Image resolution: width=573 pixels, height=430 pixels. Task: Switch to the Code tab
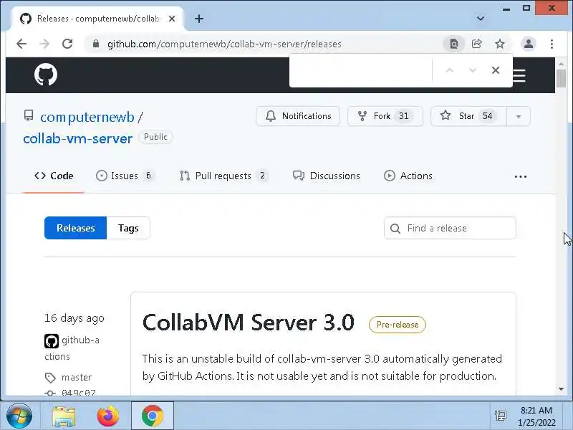tap(54, 176)
